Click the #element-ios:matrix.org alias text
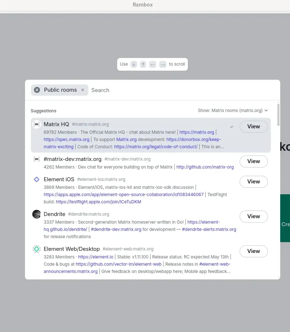This screenshot has height=332, width=290. [101, 179]
